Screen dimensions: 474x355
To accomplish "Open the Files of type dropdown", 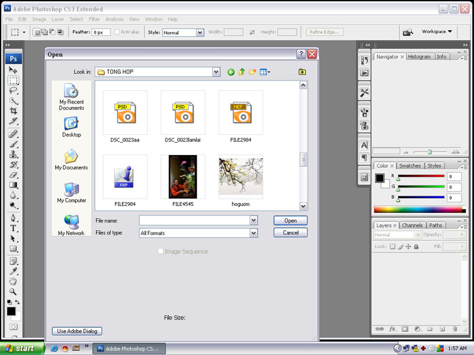I will pos(254,233).
